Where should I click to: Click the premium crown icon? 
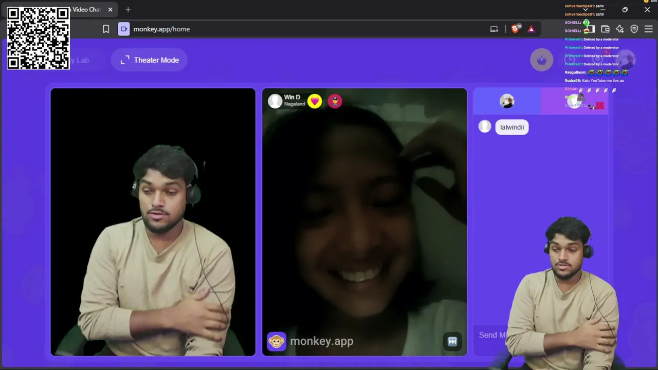(x=541, y=60)
